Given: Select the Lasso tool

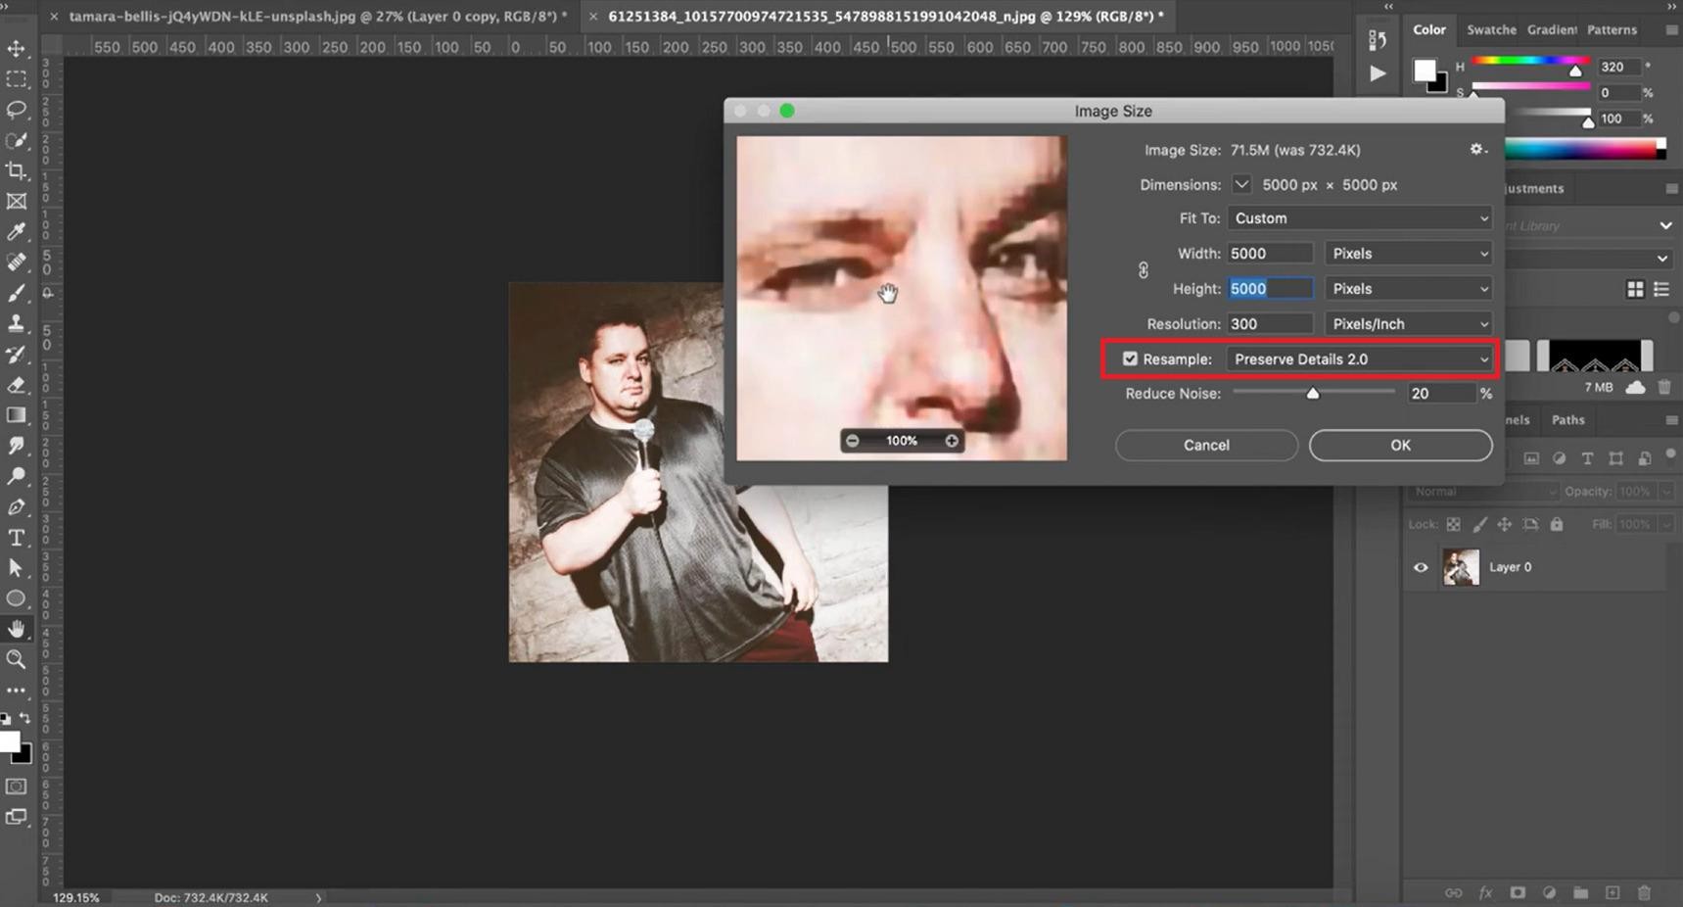Looking at the screenshot, I should (17, 109).
